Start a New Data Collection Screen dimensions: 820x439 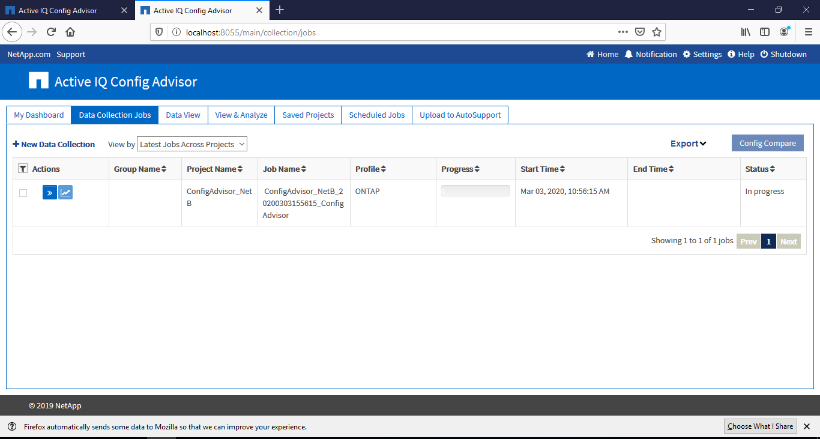[53, 144]
